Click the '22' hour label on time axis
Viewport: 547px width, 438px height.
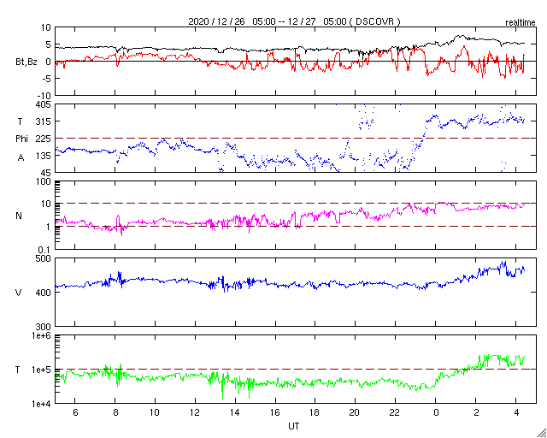395,412
